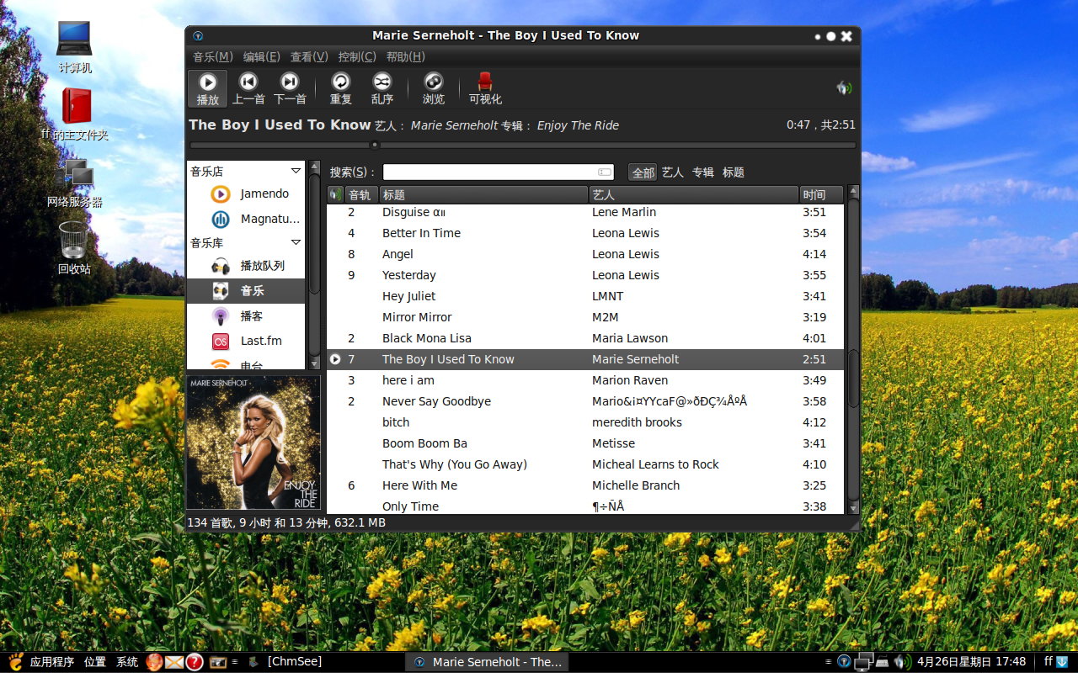Select the 艺人 search filter
The width and height of the screenshot is (1078, 673).
click(x=672, y=172)
